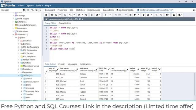Image resolution: width=196 pixels, height=110 pixels.
Task: Expand the Catalogs tree node
Action: (x=13, y=16)
